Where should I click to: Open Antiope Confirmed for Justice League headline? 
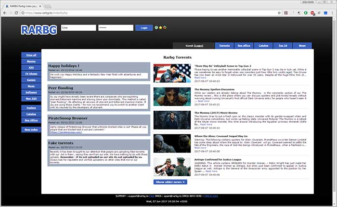pos(218,160)
